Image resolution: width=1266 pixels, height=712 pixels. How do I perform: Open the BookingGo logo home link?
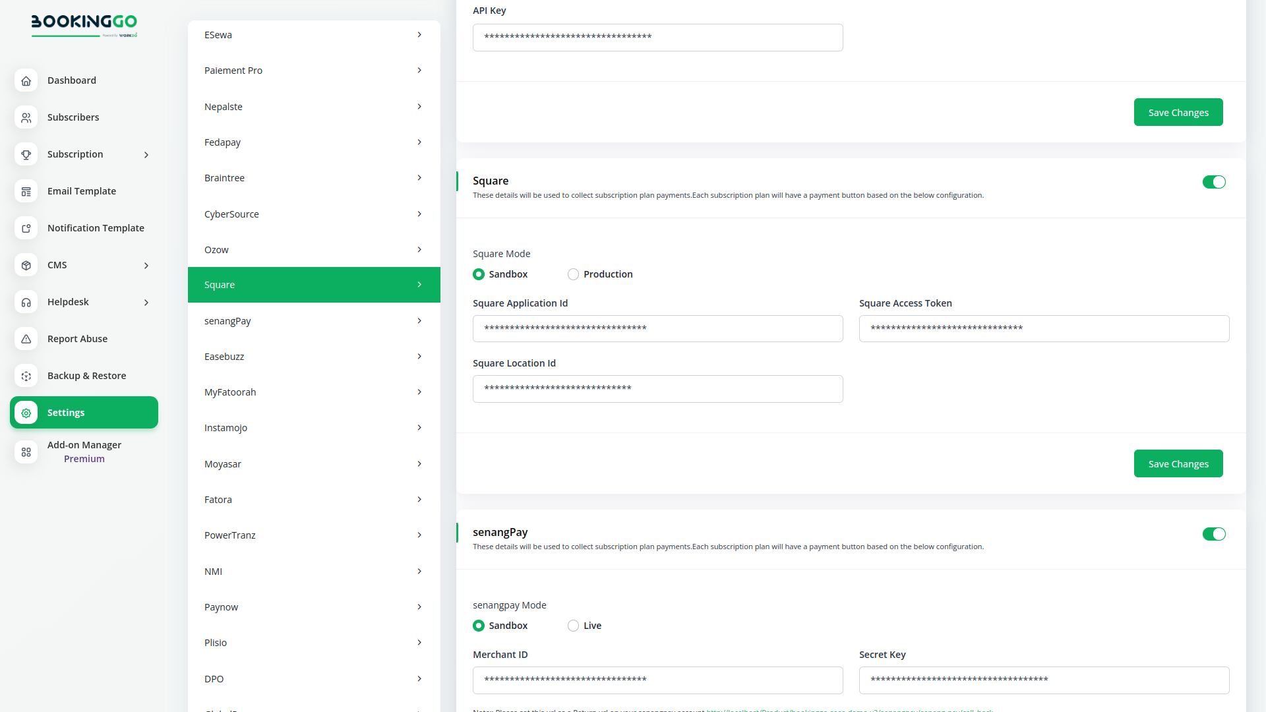[x=84, y=25]
